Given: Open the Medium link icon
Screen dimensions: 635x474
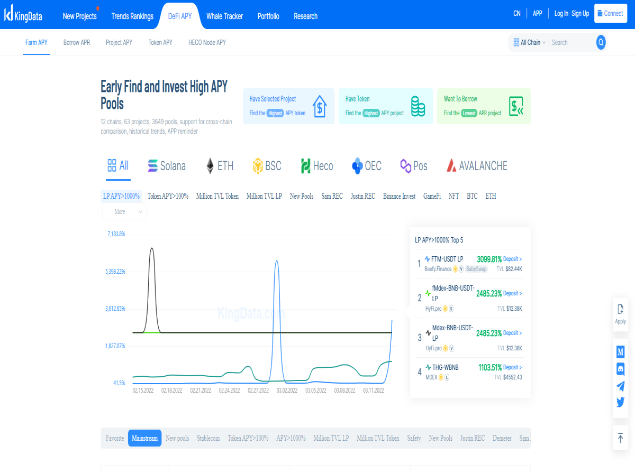Looking at the screenshot, I should (620, 352).
